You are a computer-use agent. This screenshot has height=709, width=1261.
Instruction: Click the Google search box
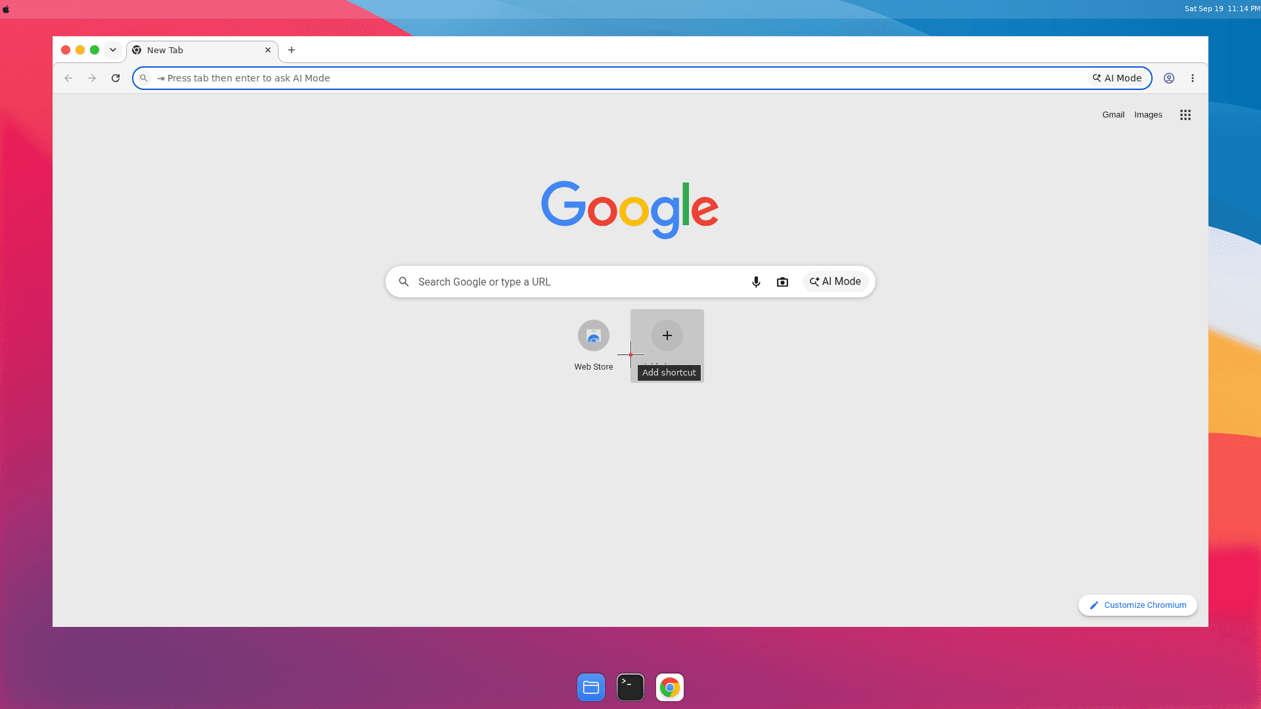[630, 282]
